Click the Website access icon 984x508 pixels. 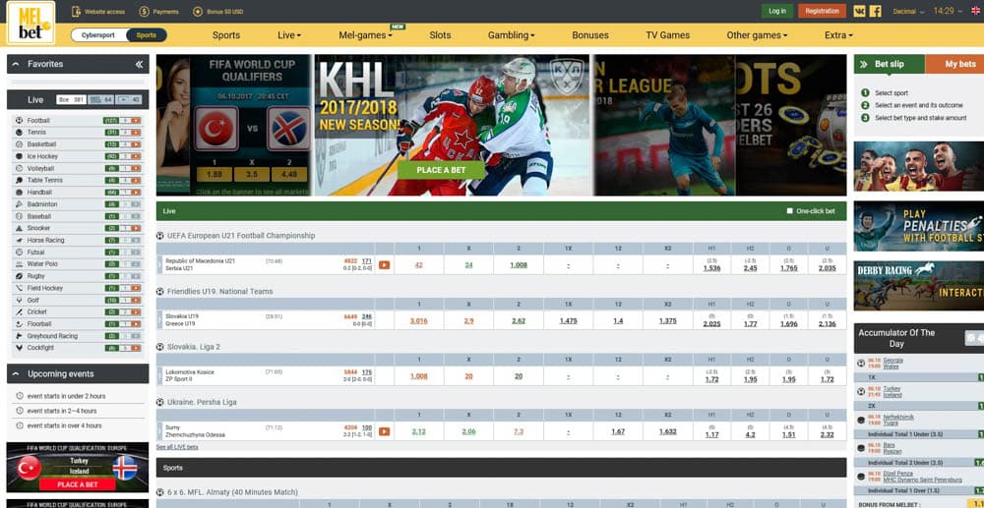click(x=76, y=11)
